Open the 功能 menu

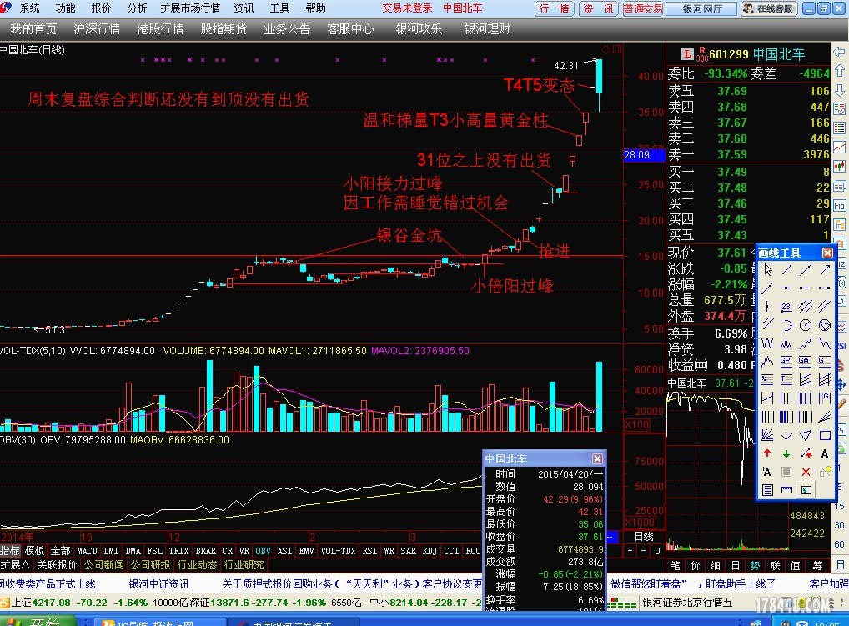pos(66,8)
